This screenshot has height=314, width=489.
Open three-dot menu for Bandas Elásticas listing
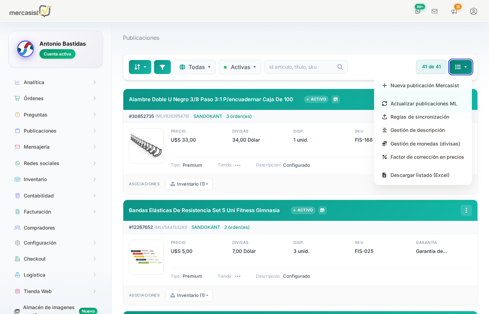466,210
